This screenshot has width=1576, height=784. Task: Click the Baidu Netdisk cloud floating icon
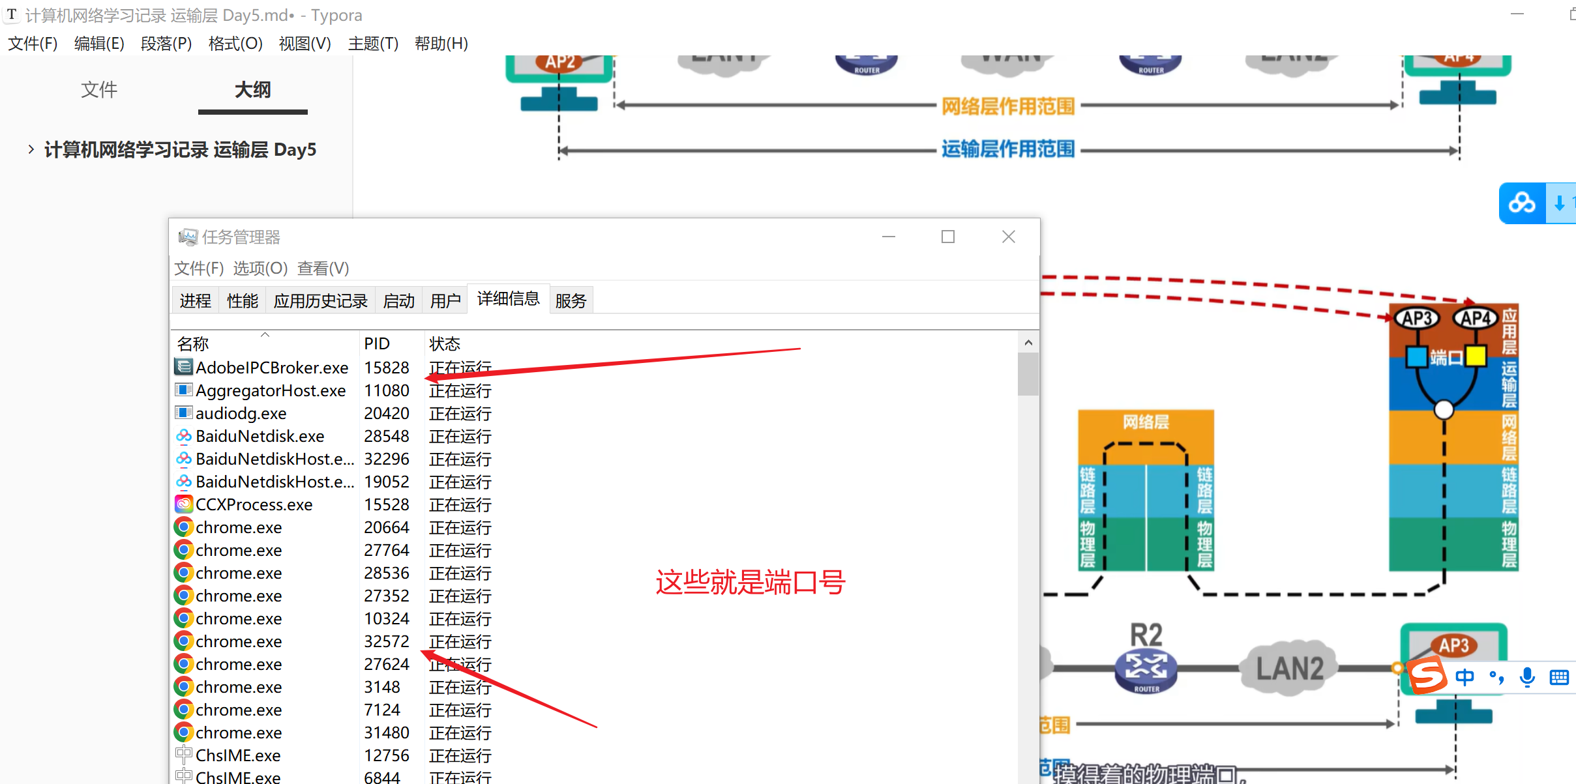[x=1522, y=203]
